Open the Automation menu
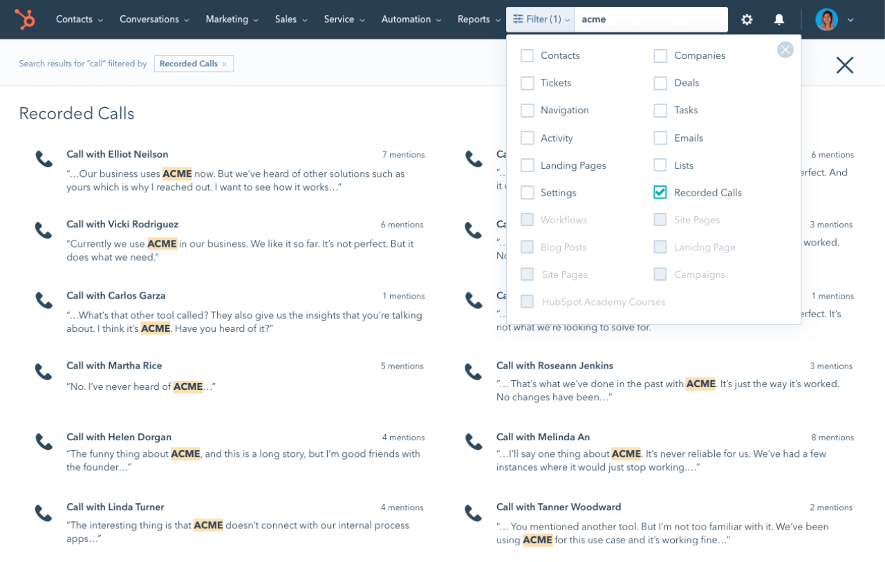The image size is (885, 562). pos(407,19)
